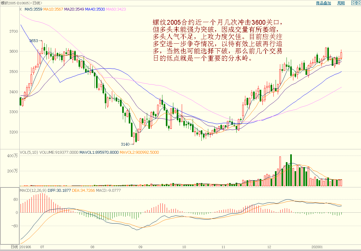The image size is (361, 251).
Task: Click the 11 month date axis label
Action: tap(223, 247)
